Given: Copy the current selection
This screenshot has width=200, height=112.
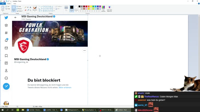Looking at the screenshot, I should 8,9.
